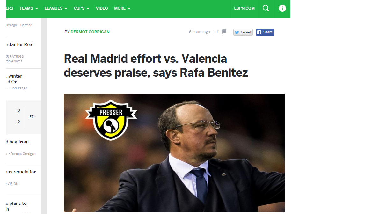This screenshot has height=215, width=365.
Task: Open the ESPN.COM link
Action: pyautogui.click(x=244, y=8)
